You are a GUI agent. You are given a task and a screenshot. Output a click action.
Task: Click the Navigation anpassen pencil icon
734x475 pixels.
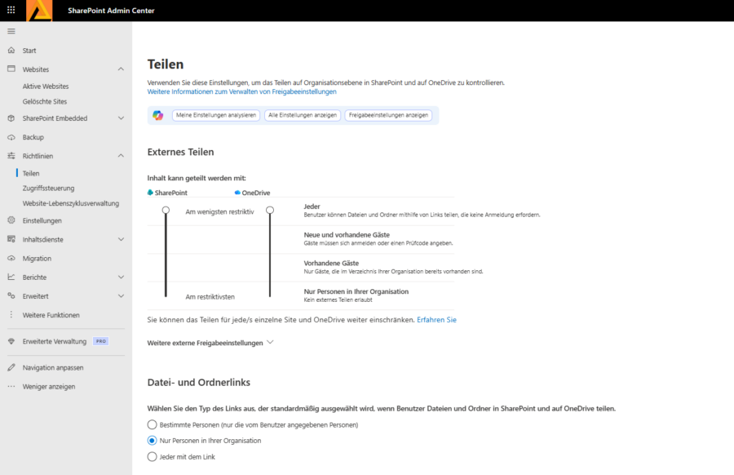[x=11, y=368]
